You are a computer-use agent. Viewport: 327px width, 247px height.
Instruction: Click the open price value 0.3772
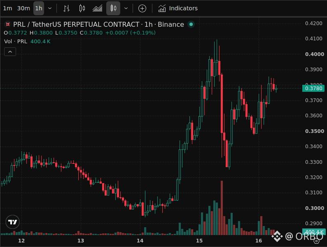[18, 33]
